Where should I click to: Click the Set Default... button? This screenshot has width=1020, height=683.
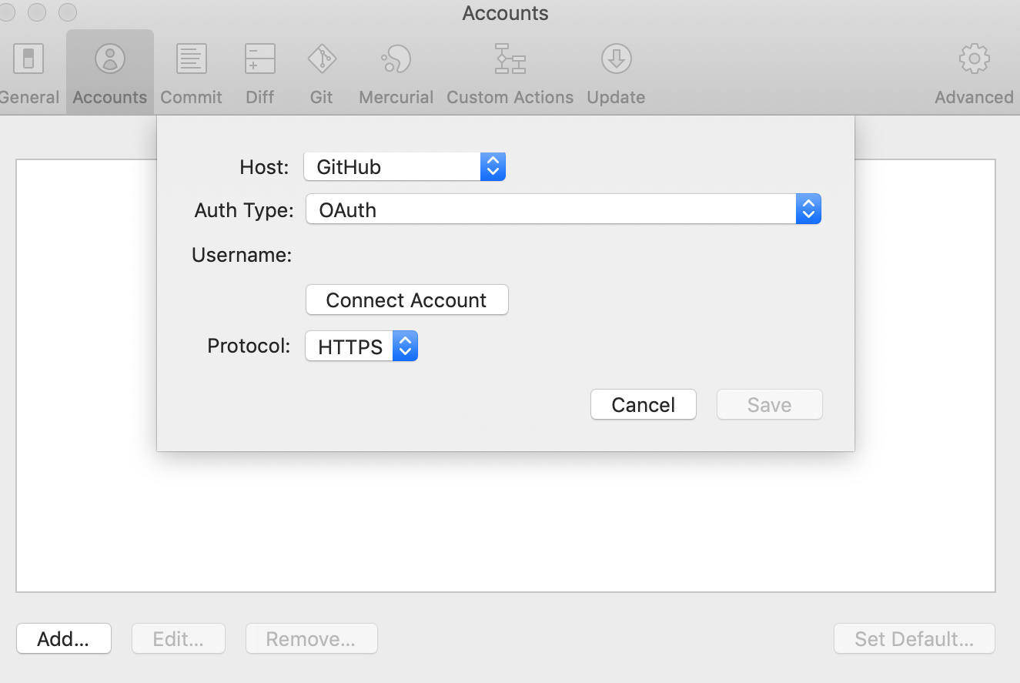click(915, 639)
